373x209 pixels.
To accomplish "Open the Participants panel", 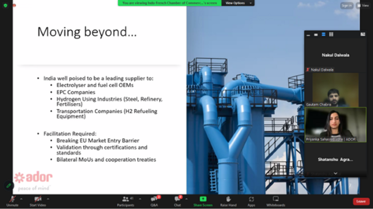I will click(x=126, y=199).
